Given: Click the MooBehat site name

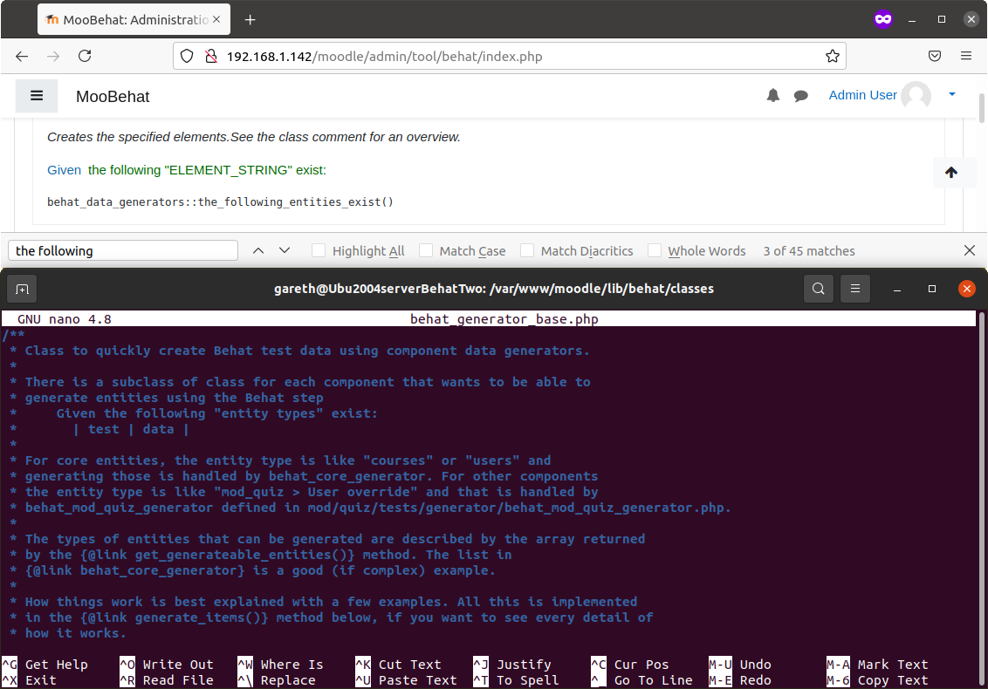Looking at the screenshot, I should 113,96.
